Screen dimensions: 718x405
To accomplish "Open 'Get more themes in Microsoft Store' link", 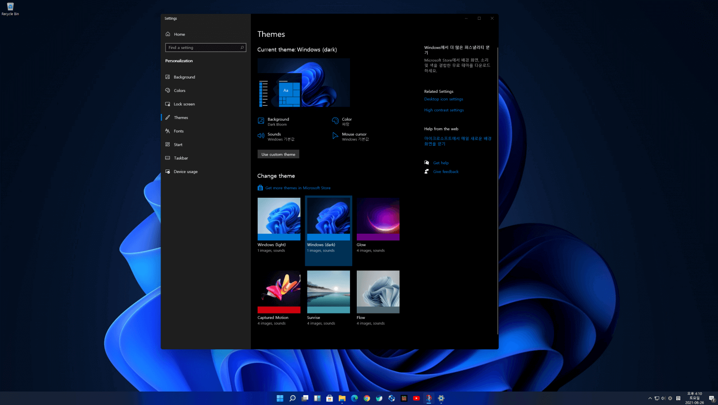I will pos(298,188).
